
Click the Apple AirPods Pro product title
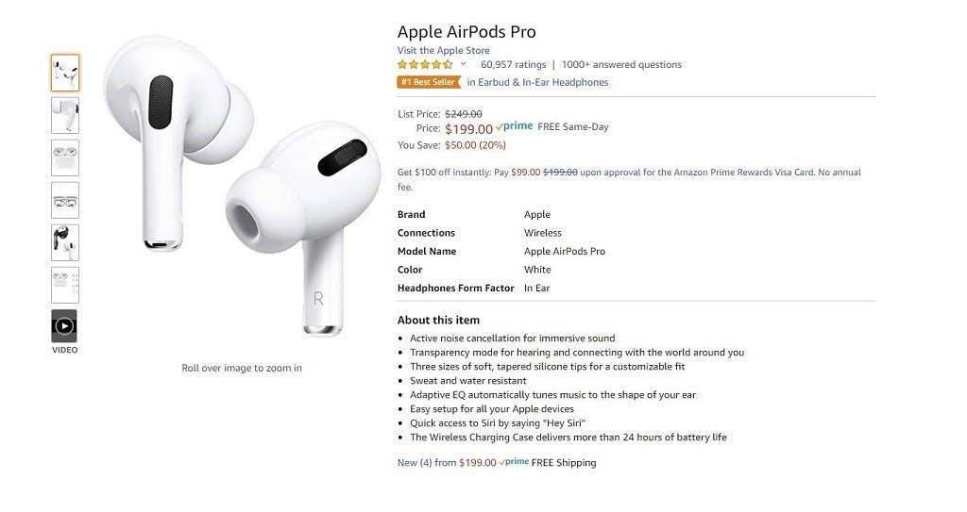tap(467, 32)
